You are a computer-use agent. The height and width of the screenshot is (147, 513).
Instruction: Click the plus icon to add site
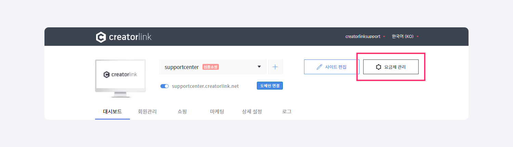coord(275,67)
